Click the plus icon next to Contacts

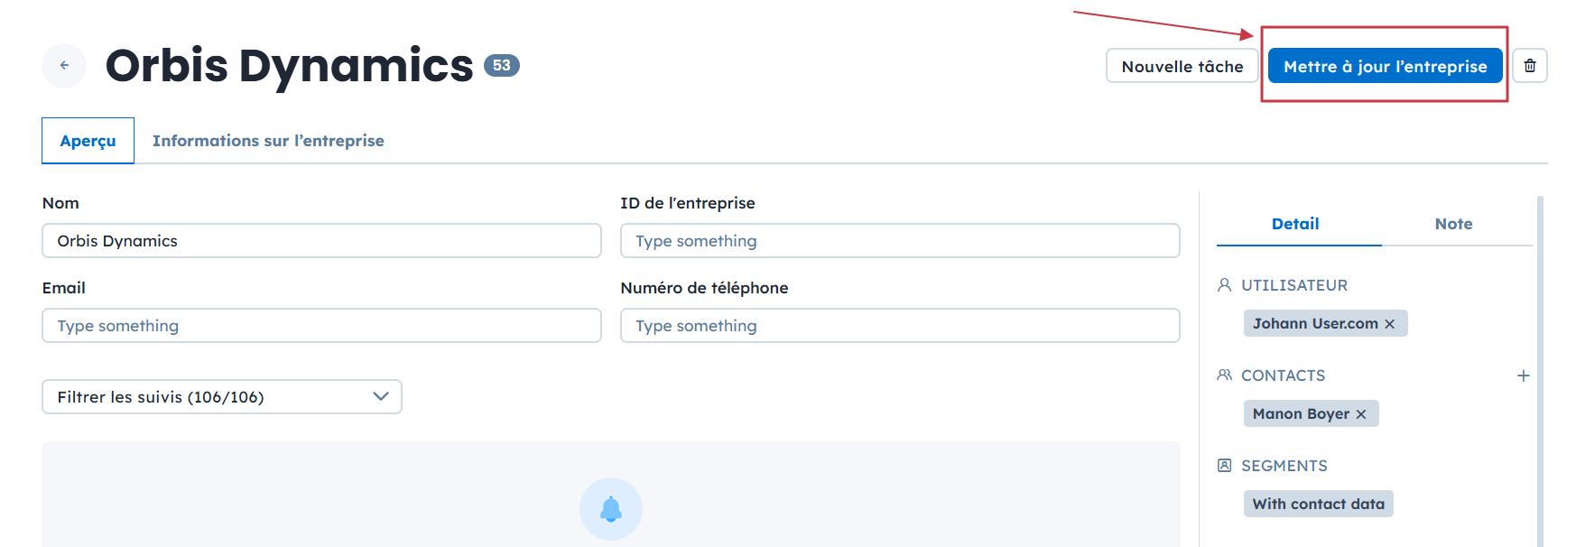click(x=1524, y=375)
